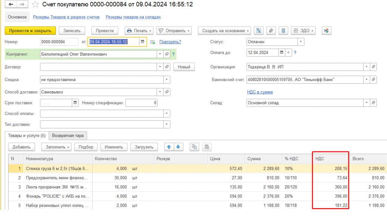
Task: Expand the Статус dropdown arrow
Action: [300, 42]
